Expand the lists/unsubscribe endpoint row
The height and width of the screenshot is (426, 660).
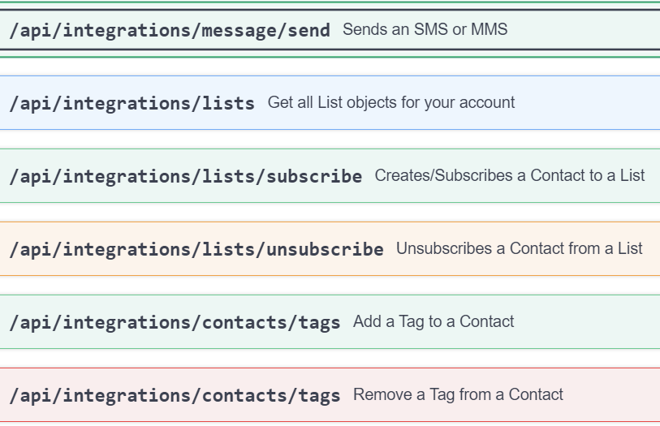point(651,249)
